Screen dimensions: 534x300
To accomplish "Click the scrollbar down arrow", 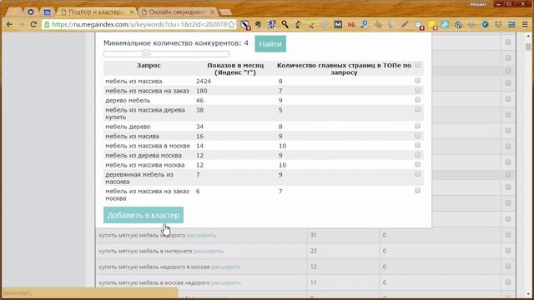I will point(528,294).
